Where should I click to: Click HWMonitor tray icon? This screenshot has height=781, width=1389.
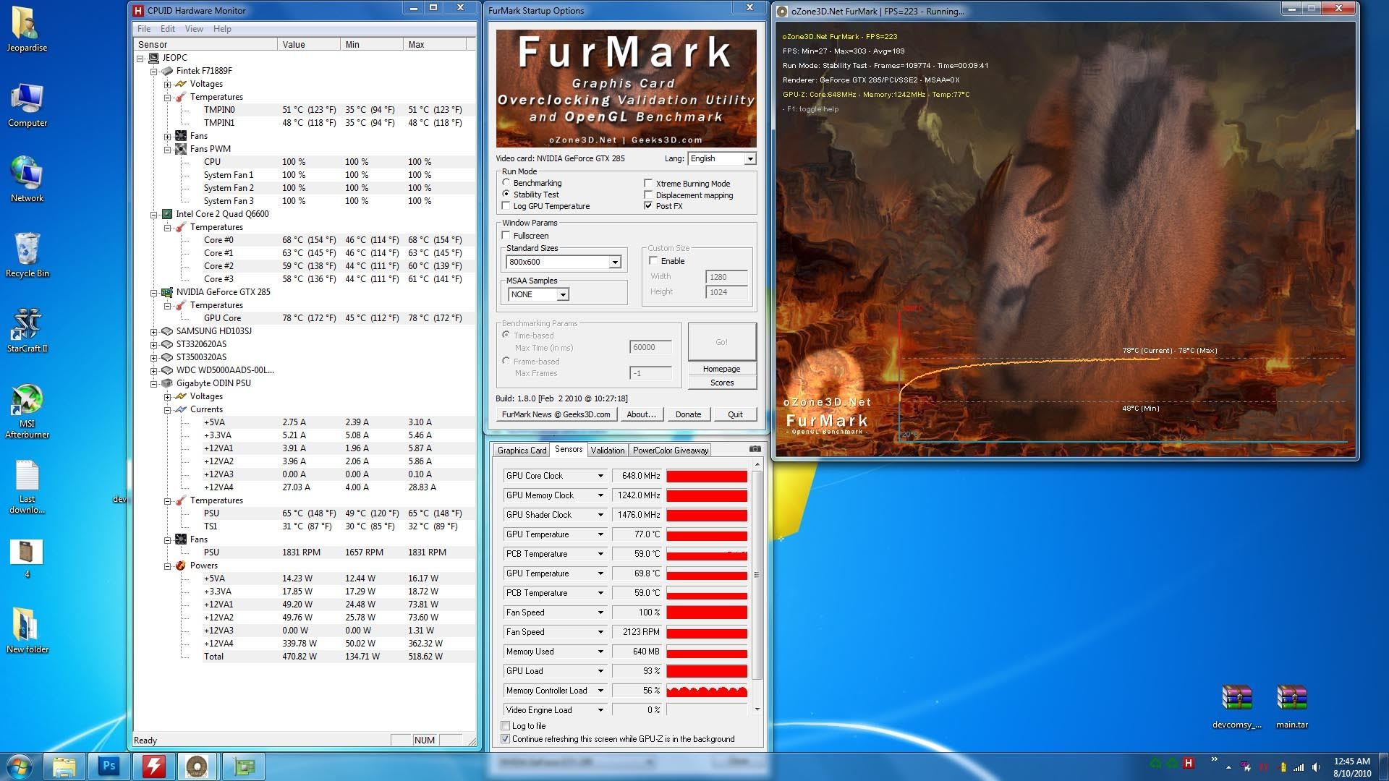point(1188,764)
